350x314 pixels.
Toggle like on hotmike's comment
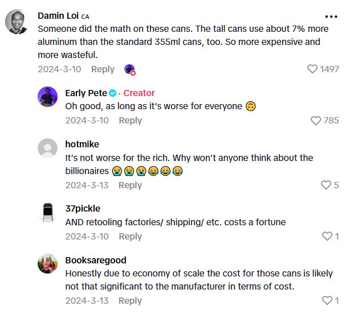click(326, 185)
